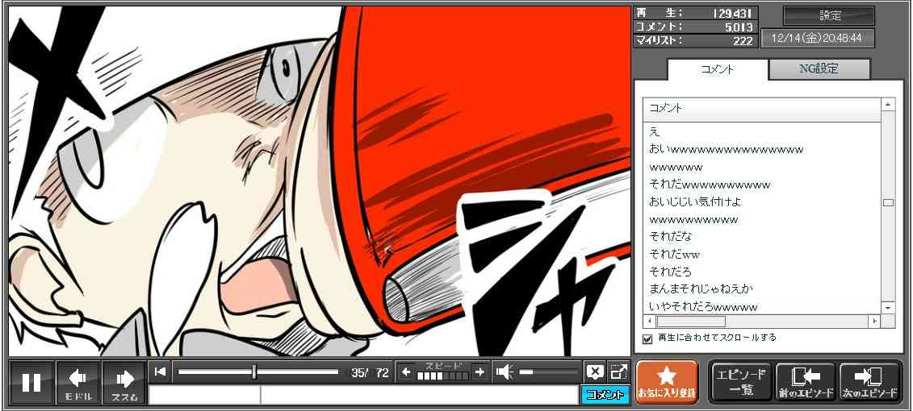Add to favorites with star button
Viewport: 913px width, 411px height.
666,382
